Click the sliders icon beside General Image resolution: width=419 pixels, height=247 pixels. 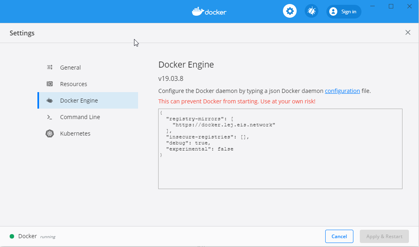coord(50,68)
